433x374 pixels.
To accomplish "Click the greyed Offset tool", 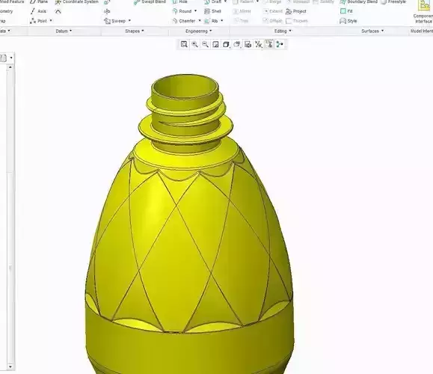I will click(x=272, y=21).
